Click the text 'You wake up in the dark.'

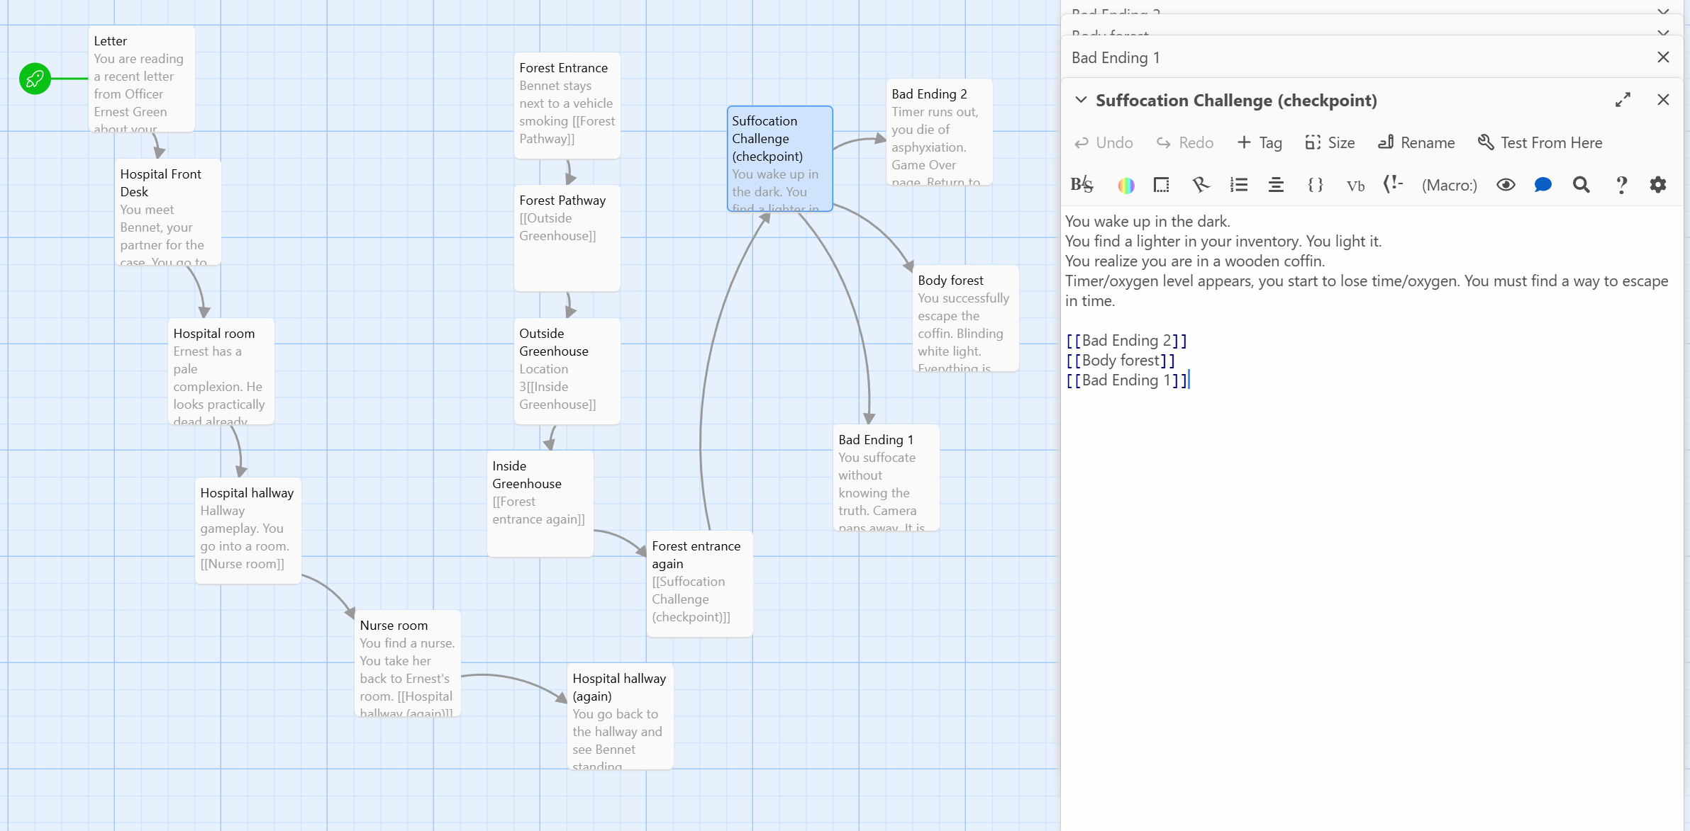click(1147, 222)
